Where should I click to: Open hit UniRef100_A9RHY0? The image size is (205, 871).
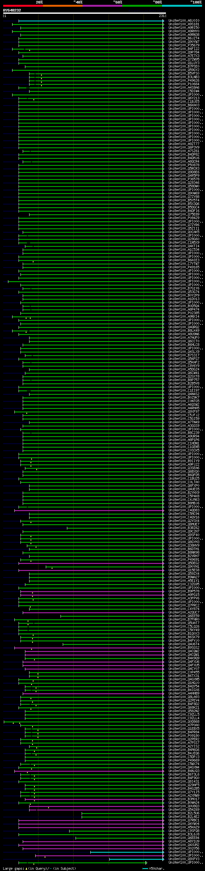pyautogui.click(x=184, y=31)
